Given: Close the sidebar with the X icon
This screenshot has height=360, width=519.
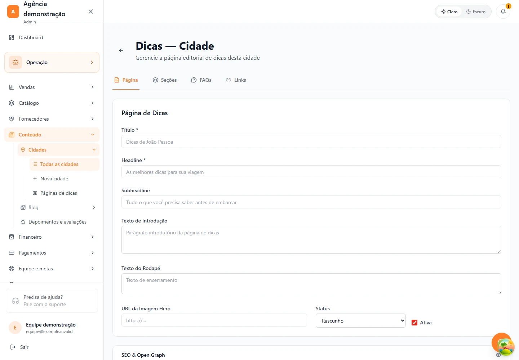Looking at the screenshot, I should [91, 12].
